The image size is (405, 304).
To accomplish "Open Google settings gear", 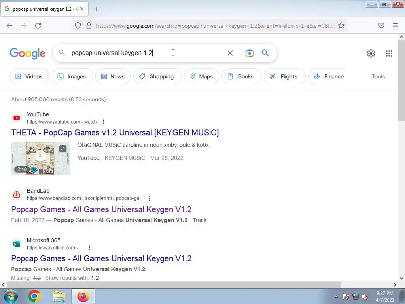I will tap(371, 53).
